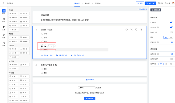Open 设置 link for 选项分组
The height and width of the screenshot is (103, 175).
coord(172,54)
